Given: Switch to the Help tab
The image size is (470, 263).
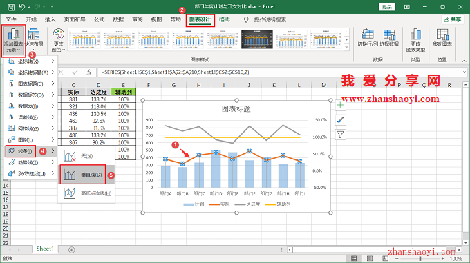Looking at the screenshot, I should 176,19.
